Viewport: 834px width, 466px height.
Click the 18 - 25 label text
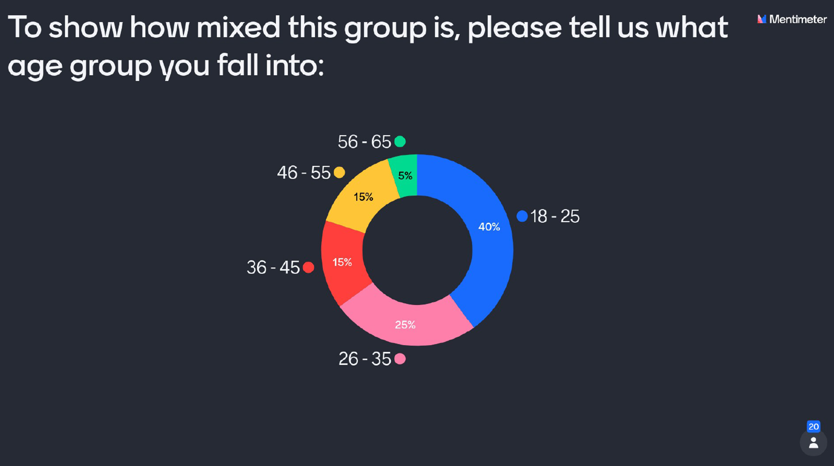(555, 216)
